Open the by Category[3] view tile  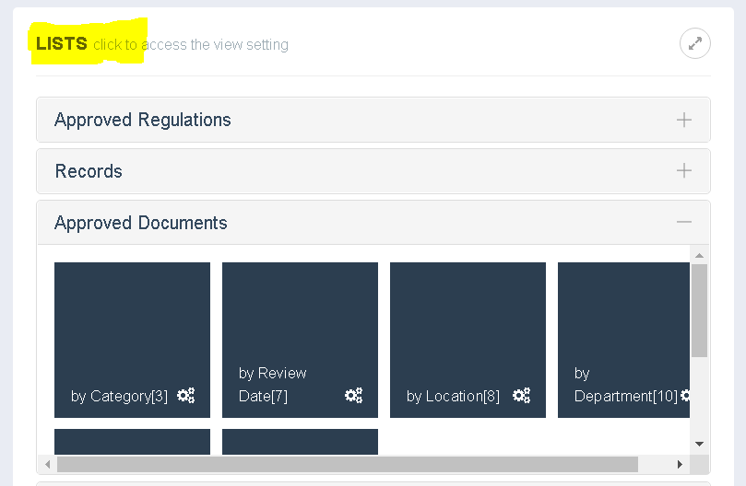tap(132, 341)
